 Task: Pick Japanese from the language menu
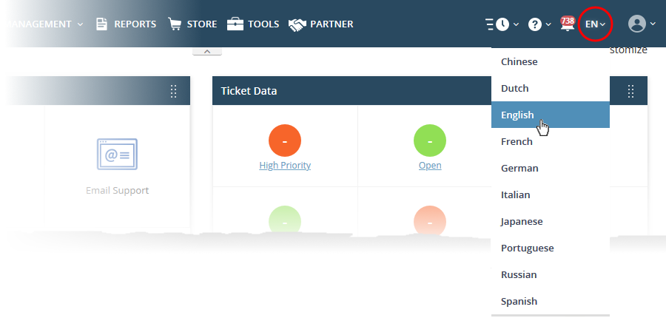tap(551, 221)
